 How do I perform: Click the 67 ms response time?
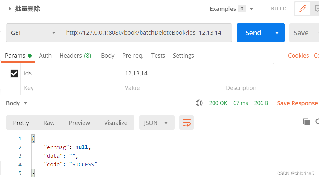tap(241, 103)
